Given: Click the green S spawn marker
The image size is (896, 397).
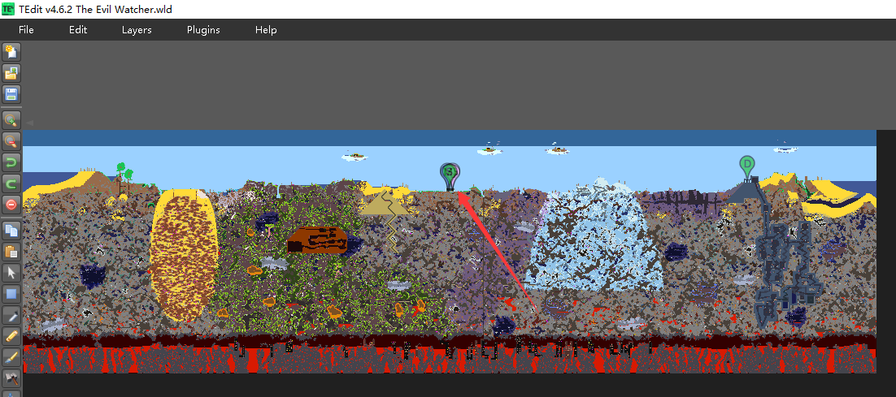Looking at the screenshot, I should point(450,176).
